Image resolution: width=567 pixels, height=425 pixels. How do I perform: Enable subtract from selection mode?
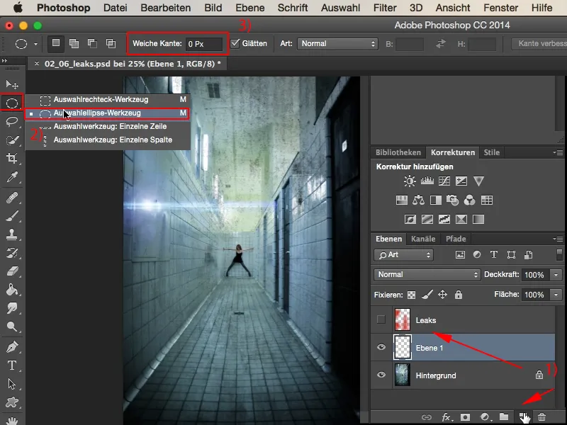tap(92, 43)
